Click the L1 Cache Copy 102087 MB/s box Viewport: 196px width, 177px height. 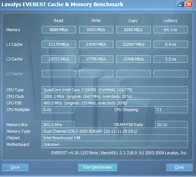pyautogui.click(x=133, y=44)
